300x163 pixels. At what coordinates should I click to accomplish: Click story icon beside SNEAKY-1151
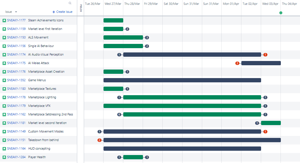pos(4,140)
